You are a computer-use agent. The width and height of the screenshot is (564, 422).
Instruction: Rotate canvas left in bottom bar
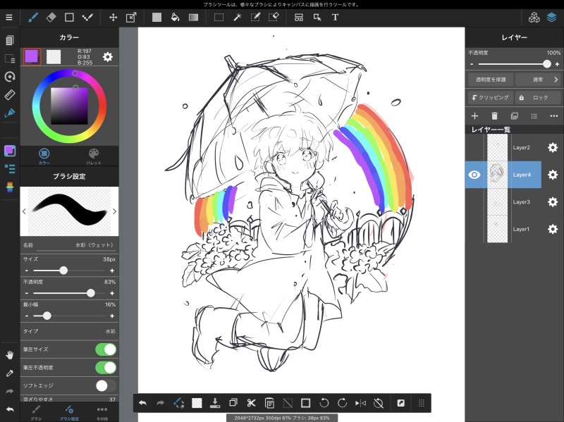(324, 403)
